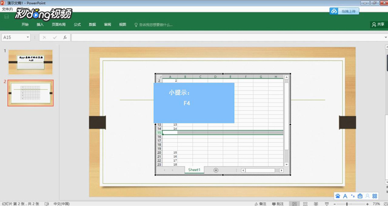Click the formula bar input area

tap(227, 37)
